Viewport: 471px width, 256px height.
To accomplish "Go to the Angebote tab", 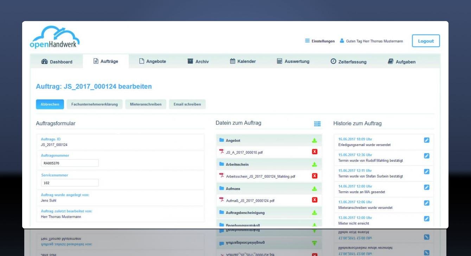I will pyautogui.click(x=152, y=61).
